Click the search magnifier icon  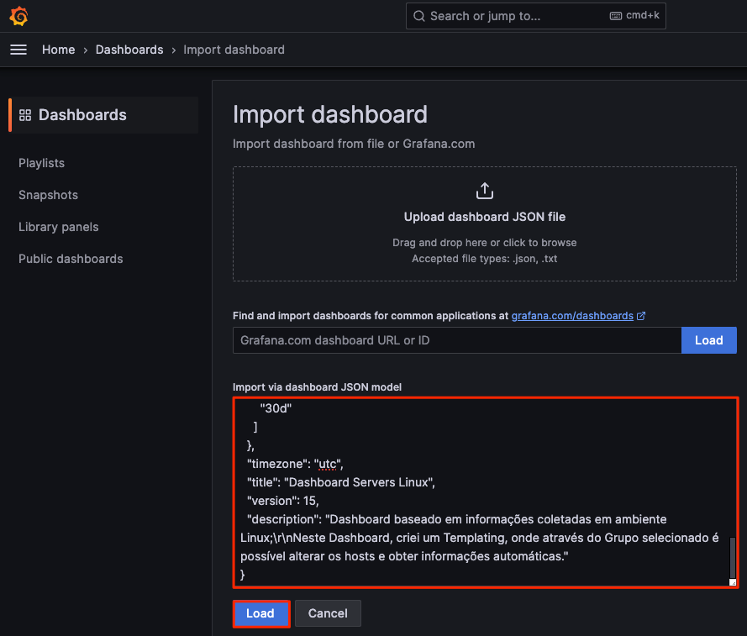pyautogui.click(x=418, y=16)
